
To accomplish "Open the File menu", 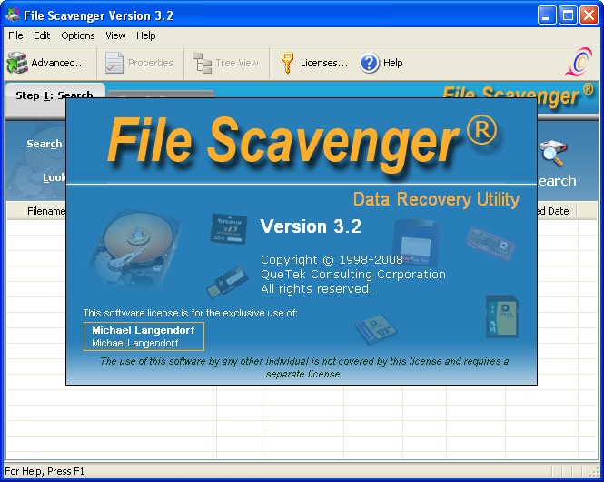I will (15, 35).
